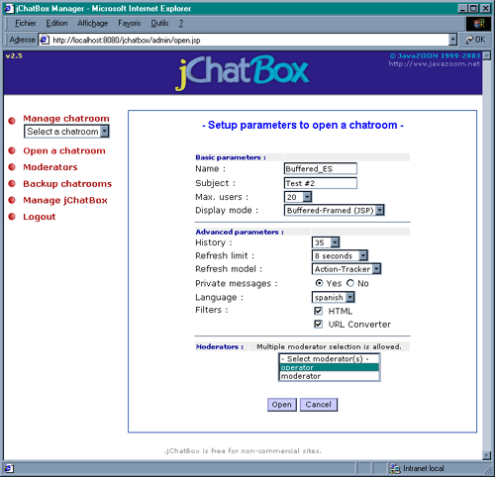Open the Affichage menu
This screenshot has width=495, height=477.
tap(93, 24)
